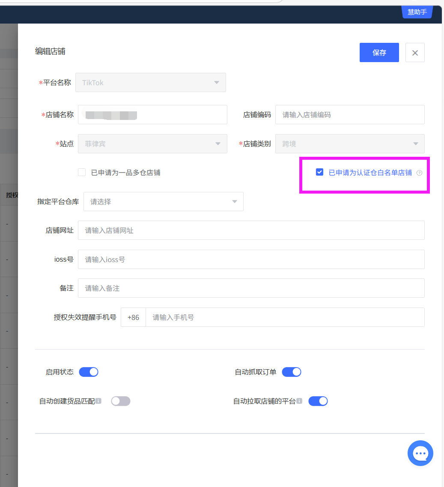
Task: Disable the 启用状态 switch
Action: coord(89,372)
